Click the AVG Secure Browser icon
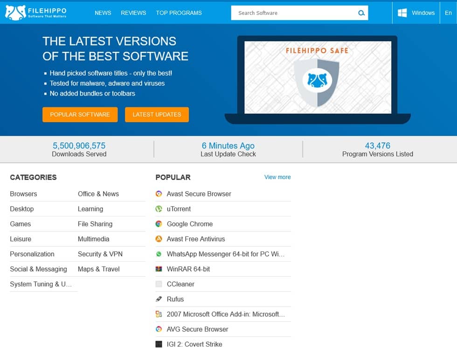Viewport: 457px width, 348px height. tap(159, 329)
